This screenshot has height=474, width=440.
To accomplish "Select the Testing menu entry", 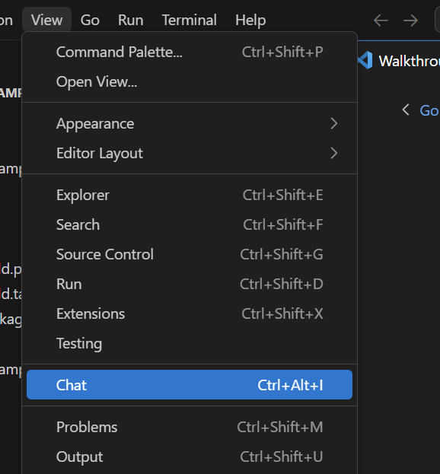I will tap(190, 343).
